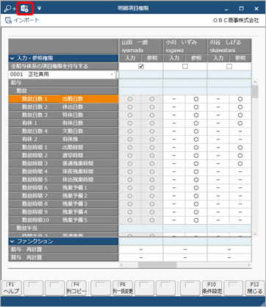The image size is (266, 307).
Task: Open the インポート menu item
Action: (22, 21)
